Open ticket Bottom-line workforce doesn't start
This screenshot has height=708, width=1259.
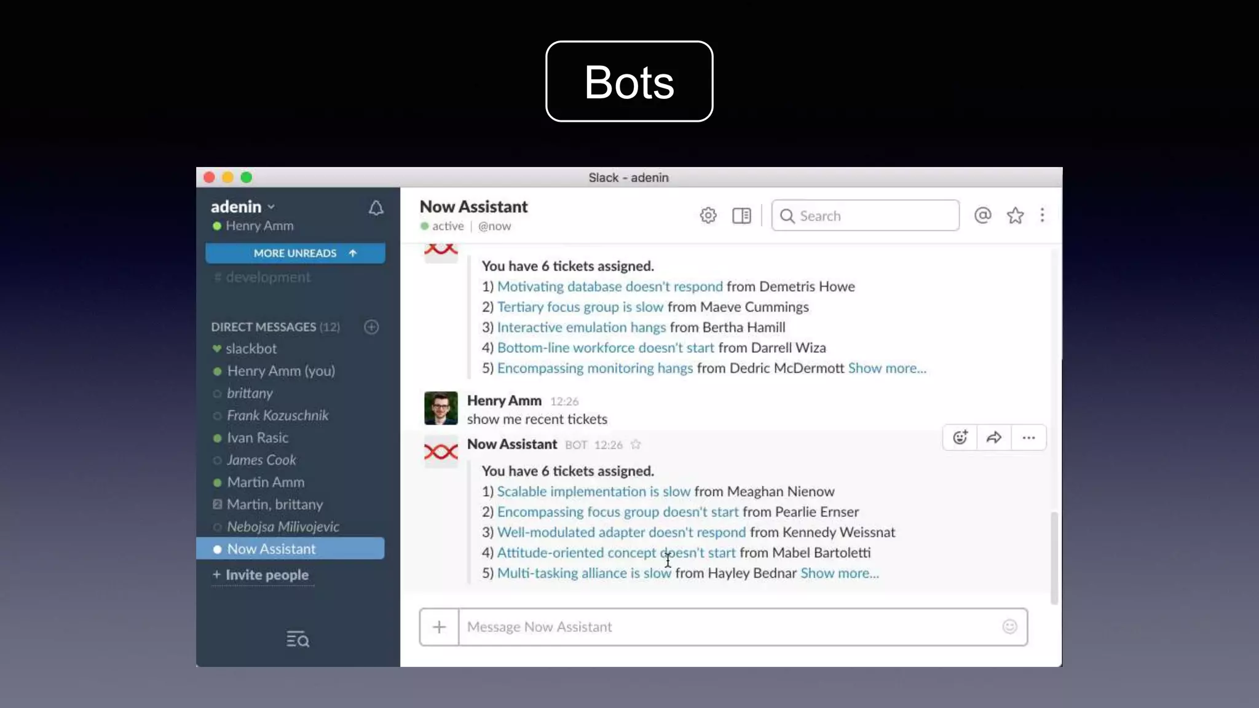click(606, 348)
